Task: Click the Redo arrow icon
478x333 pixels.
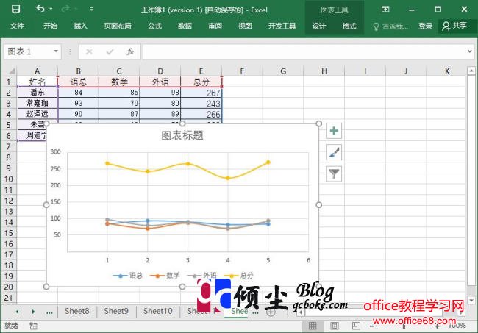Action: tap(65, 9)
